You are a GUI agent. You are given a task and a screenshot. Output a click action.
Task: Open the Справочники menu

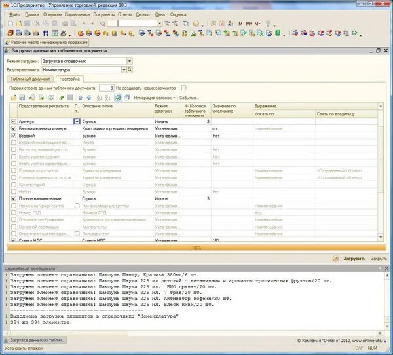coord(77,14)
